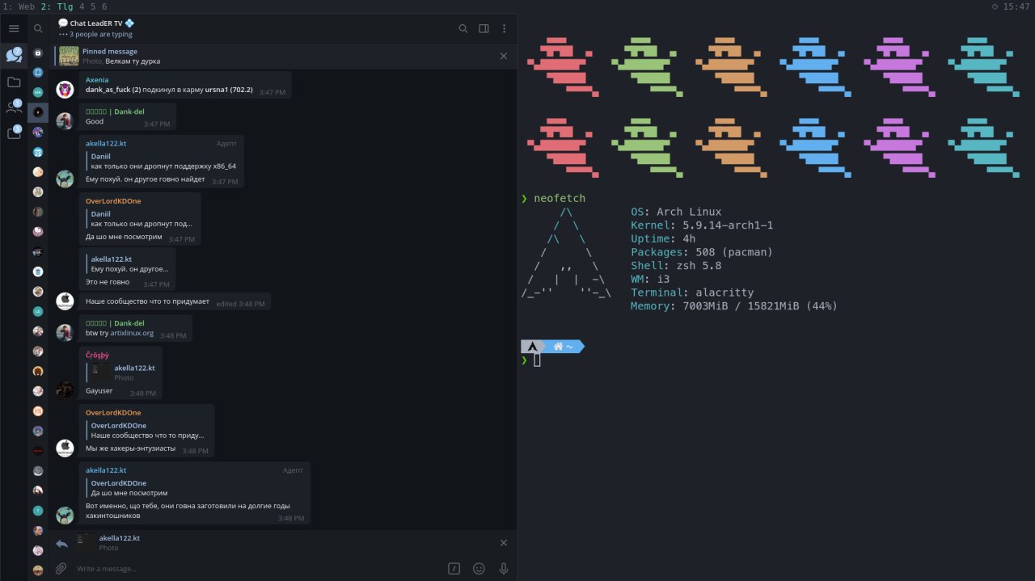Click Çŕöşþÿ sender name in pink
The width and height of the screenshot is (1035, 581).
pyautogui.click(x=97, y=355)
